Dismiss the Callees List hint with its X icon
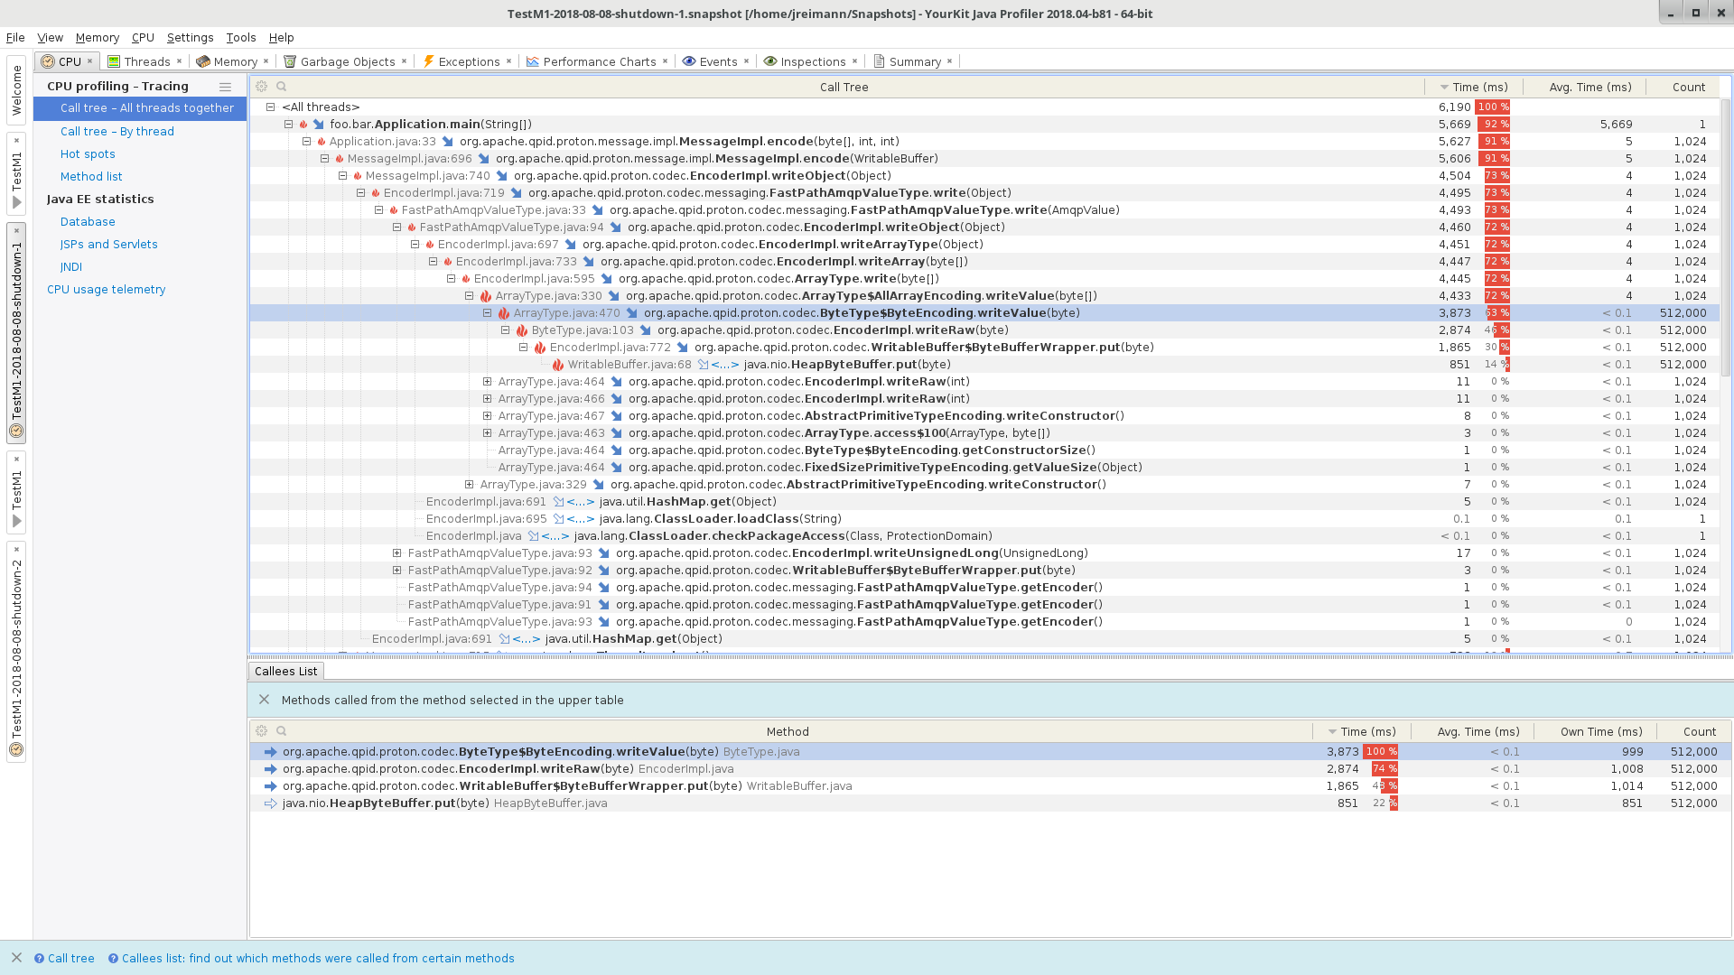The width and height of the screenshot is (1734, 975). [265, 700]
